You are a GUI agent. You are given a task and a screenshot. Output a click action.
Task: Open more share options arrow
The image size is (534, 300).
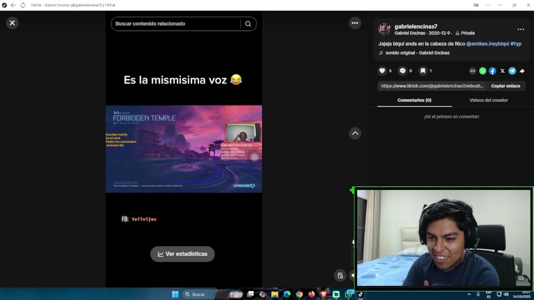click(522, 71)
